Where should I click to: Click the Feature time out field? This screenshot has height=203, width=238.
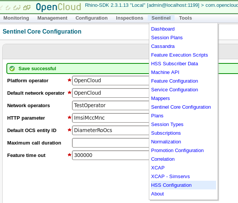pos(111,155)
